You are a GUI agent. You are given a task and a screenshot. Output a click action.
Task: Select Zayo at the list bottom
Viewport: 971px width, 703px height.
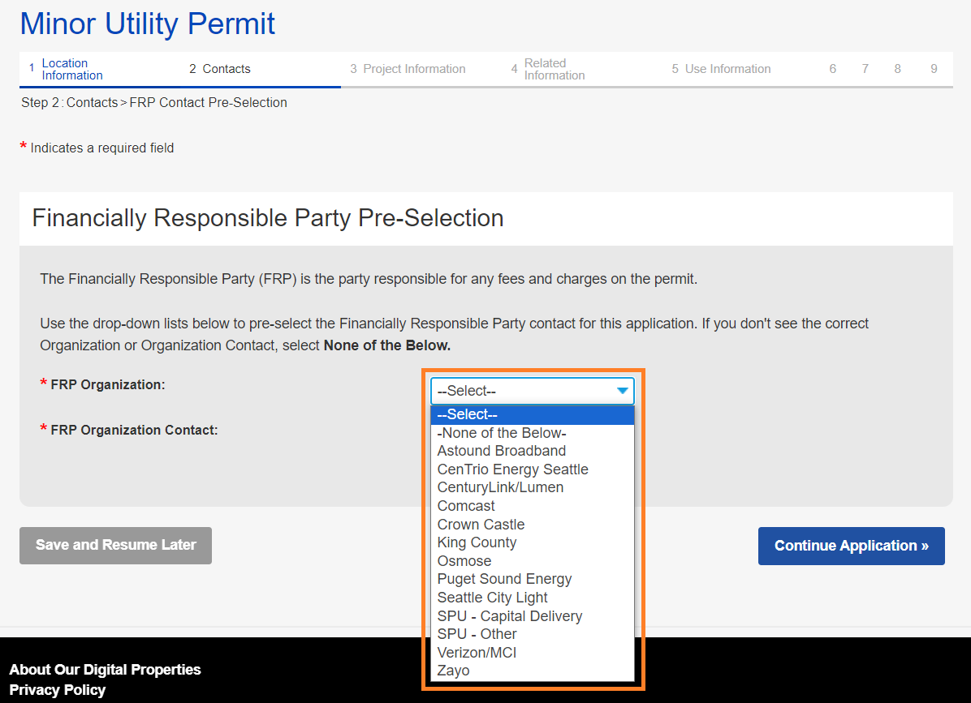click(453, 671)
